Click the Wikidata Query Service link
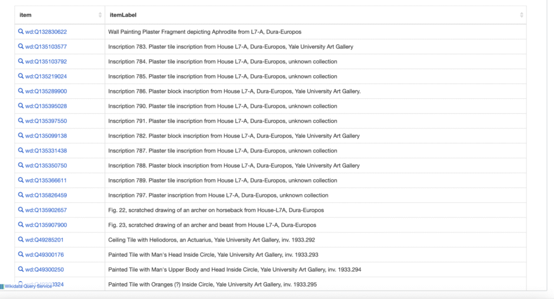This screenshot has width=554, height=299. click(29, 286)
